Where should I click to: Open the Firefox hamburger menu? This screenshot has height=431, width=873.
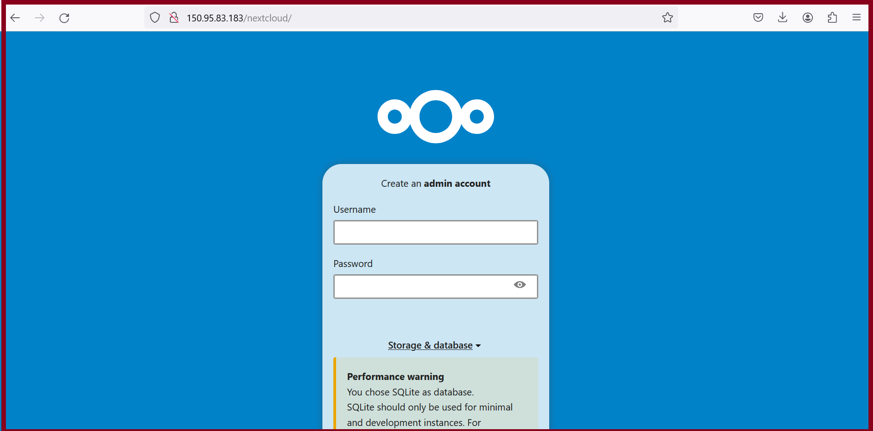coord(857,18)
